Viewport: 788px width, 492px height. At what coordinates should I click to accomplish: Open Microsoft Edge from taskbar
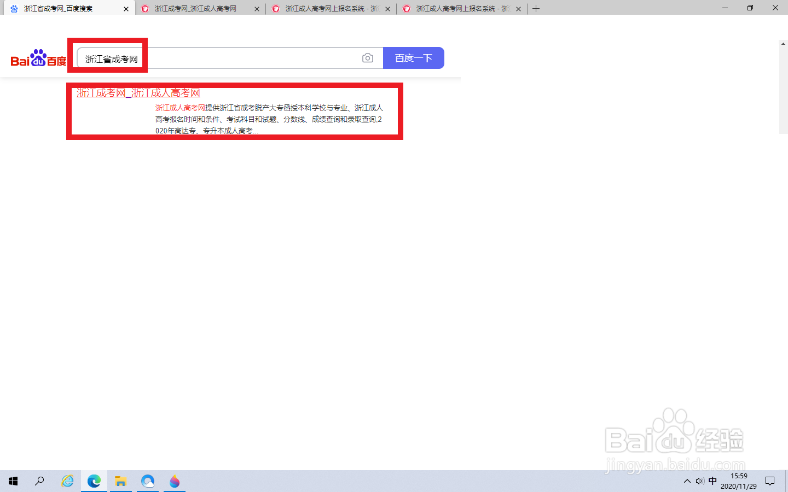pos(94,481)
